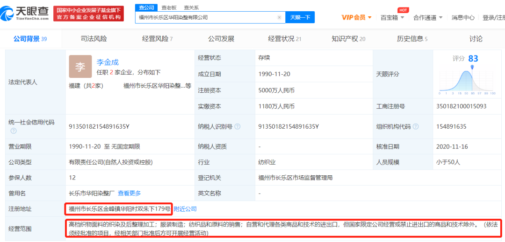Select the 工商注册号 value 350182100015093
The image size is (505, 242).
click(461, 106)
